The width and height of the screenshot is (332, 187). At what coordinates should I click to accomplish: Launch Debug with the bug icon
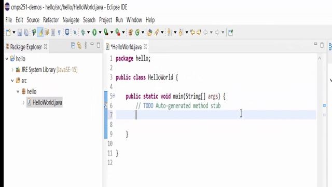click(x=83, y=32)
